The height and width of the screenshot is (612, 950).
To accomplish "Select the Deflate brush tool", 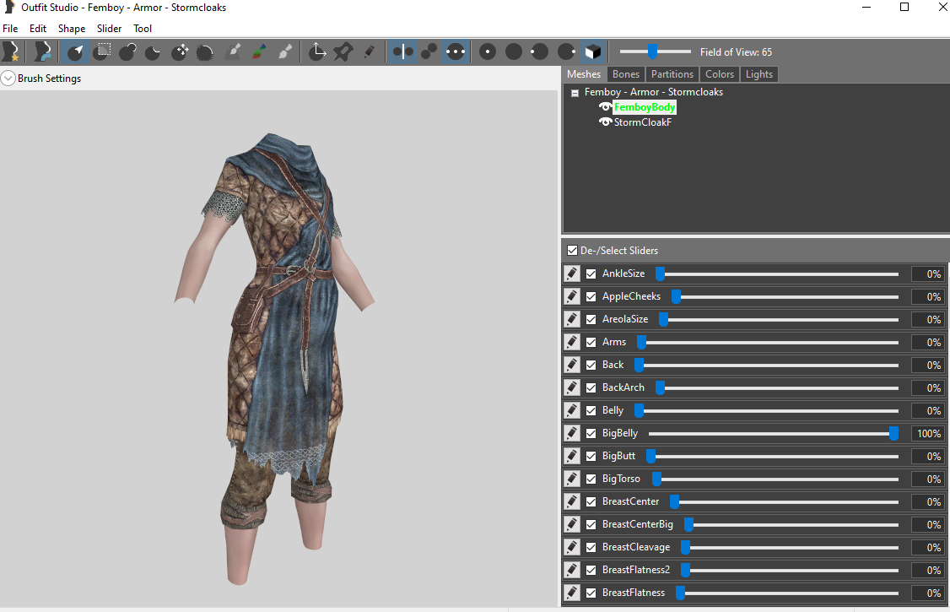I will click(x=154, y=52).
